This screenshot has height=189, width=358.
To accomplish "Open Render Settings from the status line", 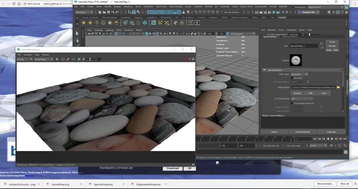I will (x=270, y=12).
